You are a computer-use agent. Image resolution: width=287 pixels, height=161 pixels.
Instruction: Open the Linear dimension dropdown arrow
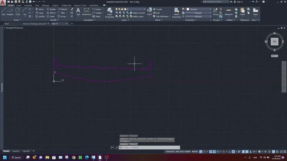[102, 9]
